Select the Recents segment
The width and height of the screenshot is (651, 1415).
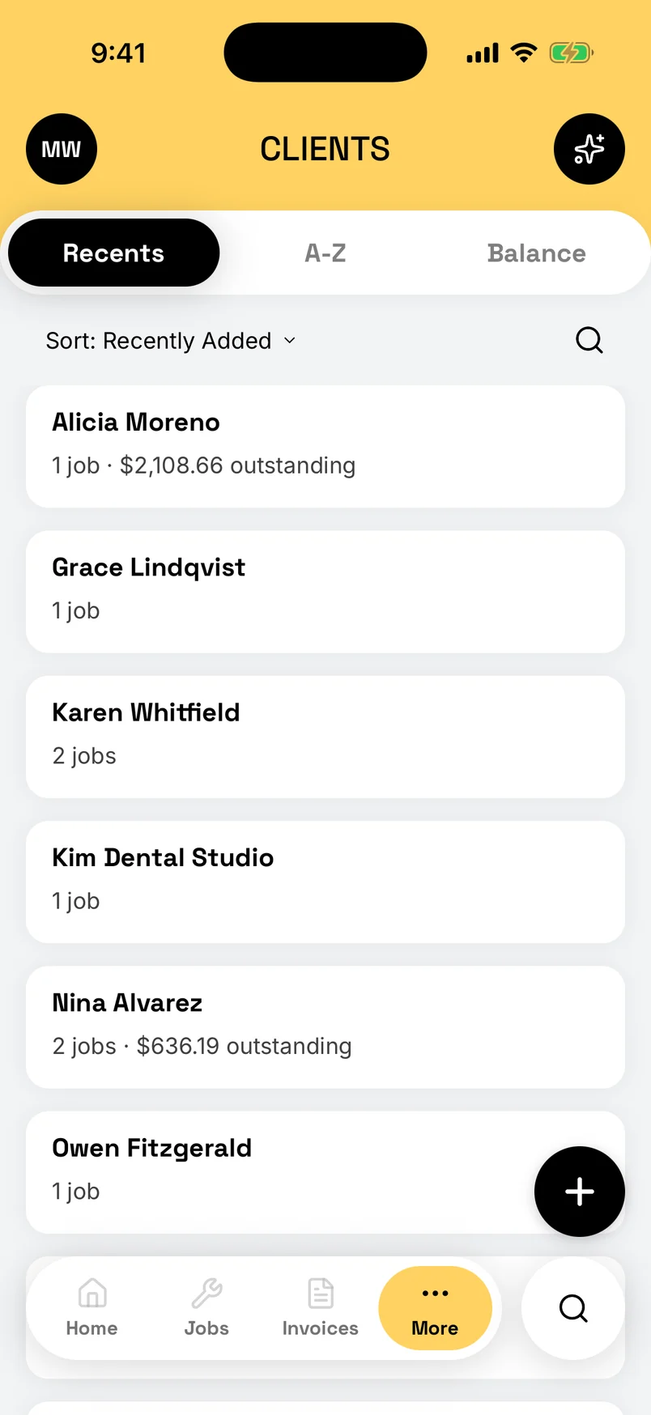114,253
